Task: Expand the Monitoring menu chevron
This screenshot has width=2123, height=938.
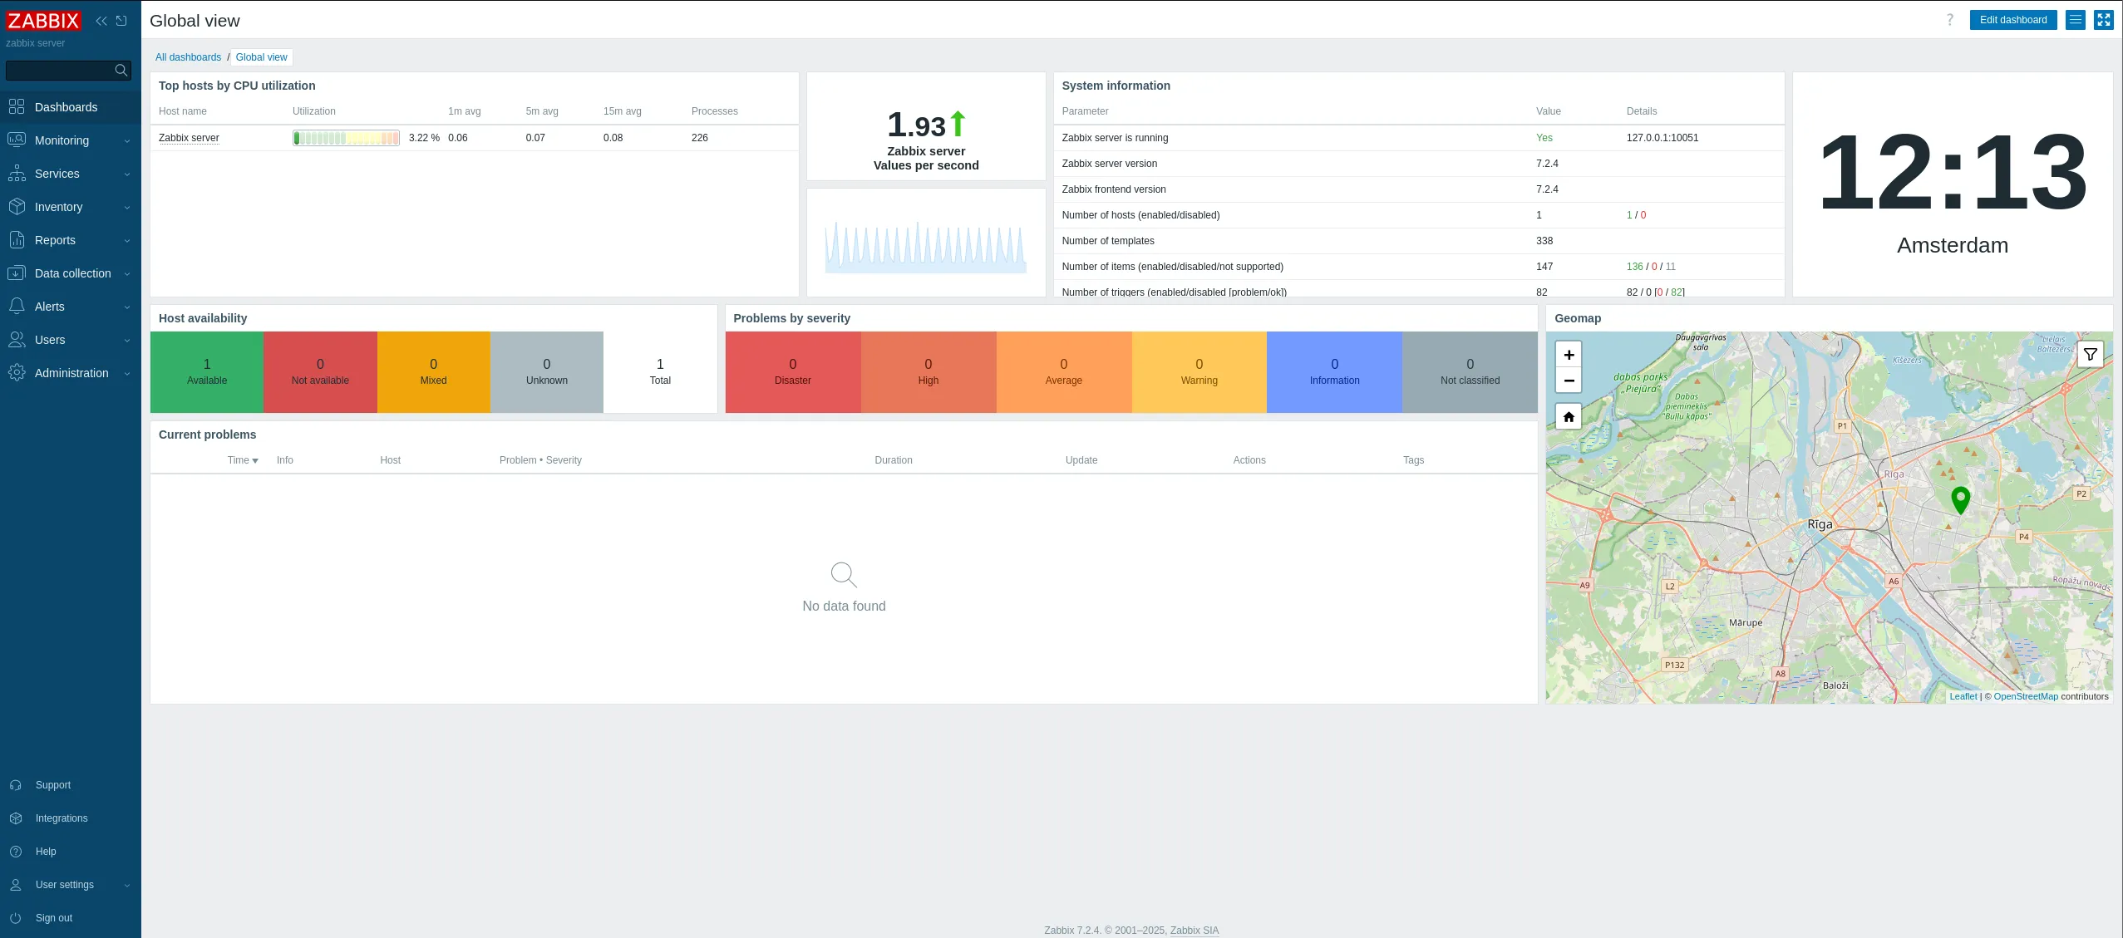Action: pyautogui.click(x=127, y=141)
